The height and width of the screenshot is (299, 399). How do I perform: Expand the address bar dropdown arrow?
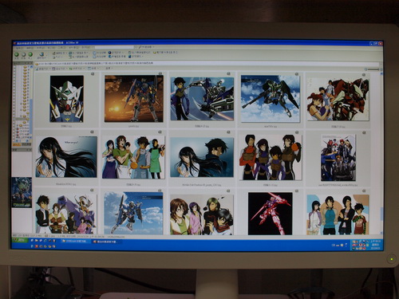pos(380,64)
